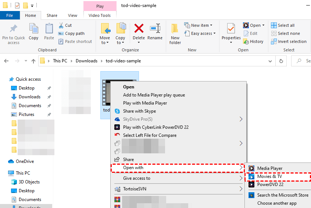Click the Media Player app icon in submenu
Screen dimensions: 311x208
251,168
